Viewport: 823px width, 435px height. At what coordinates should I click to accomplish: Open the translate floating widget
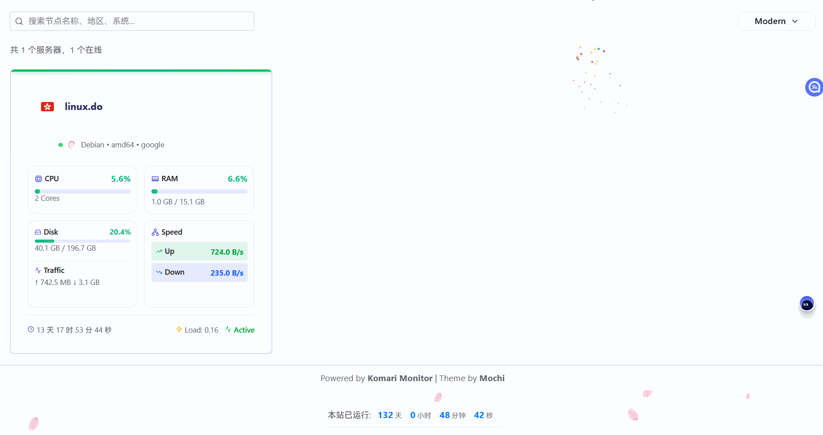[x=814, y=87]
